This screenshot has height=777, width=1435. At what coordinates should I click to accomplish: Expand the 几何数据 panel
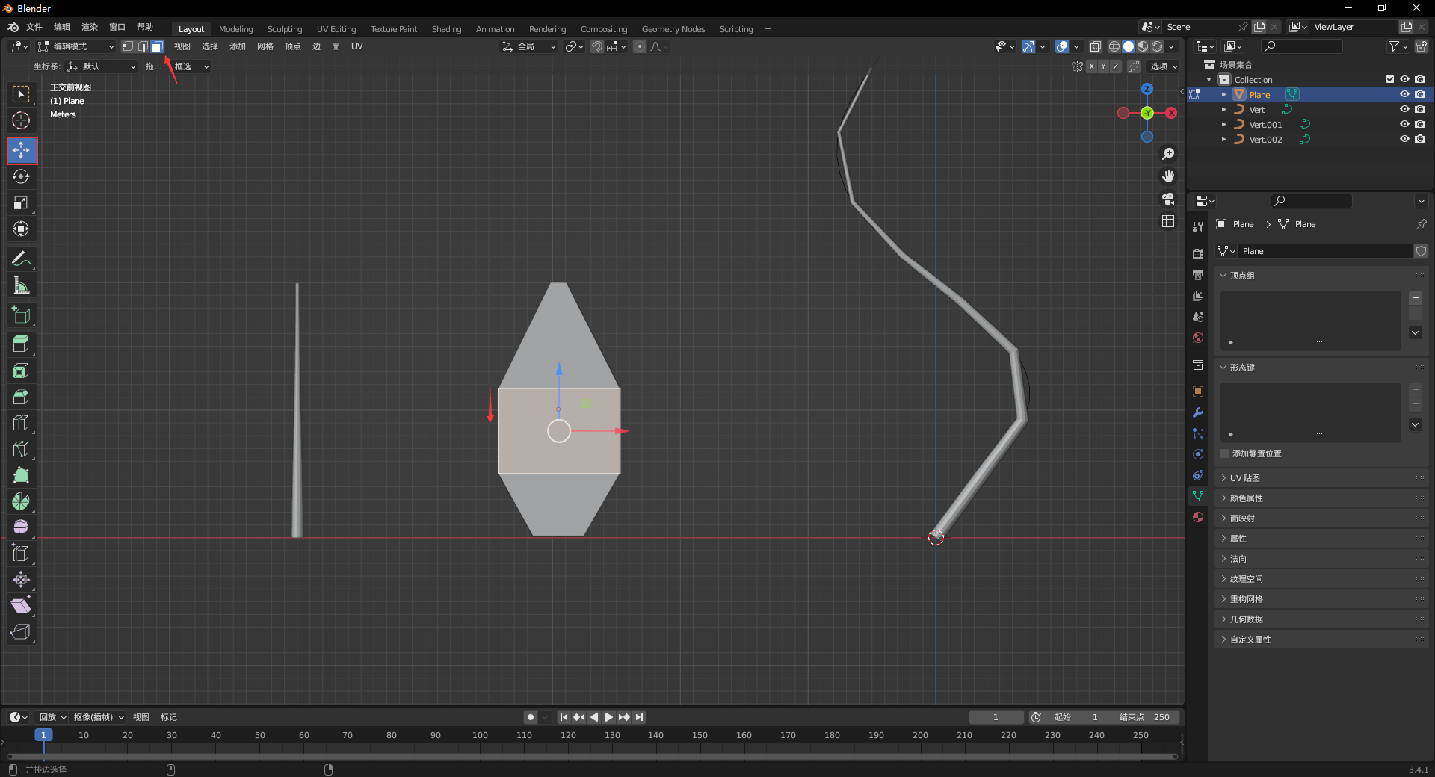point(1223,619)
